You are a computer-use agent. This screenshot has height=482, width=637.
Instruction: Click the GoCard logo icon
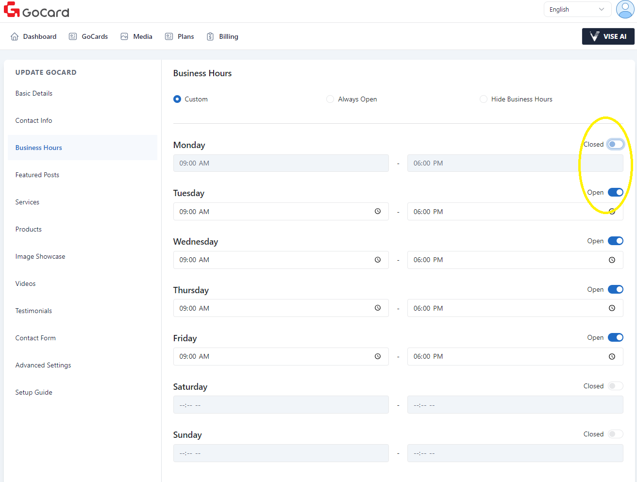tap(12, 10)
